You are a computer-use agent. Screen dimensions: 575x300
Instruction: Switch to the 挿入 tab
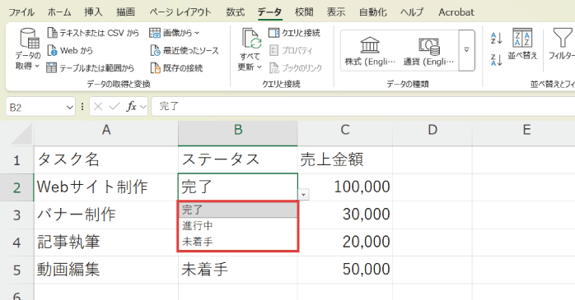point(93,12)
